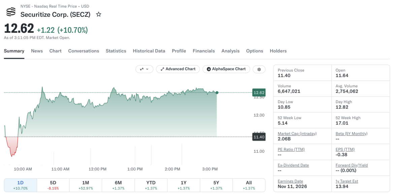Open the Advanced Chart button
394x195 pixels.
178,69
